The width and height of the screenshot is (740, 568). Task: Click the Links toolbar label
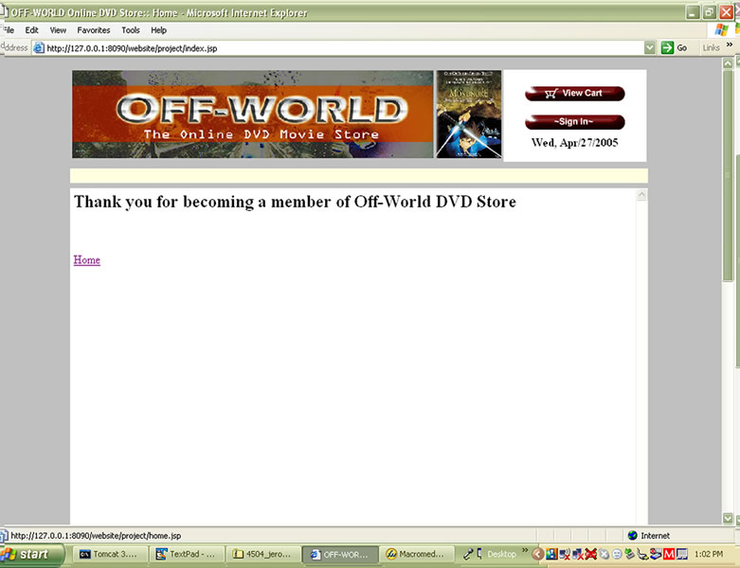711,47
